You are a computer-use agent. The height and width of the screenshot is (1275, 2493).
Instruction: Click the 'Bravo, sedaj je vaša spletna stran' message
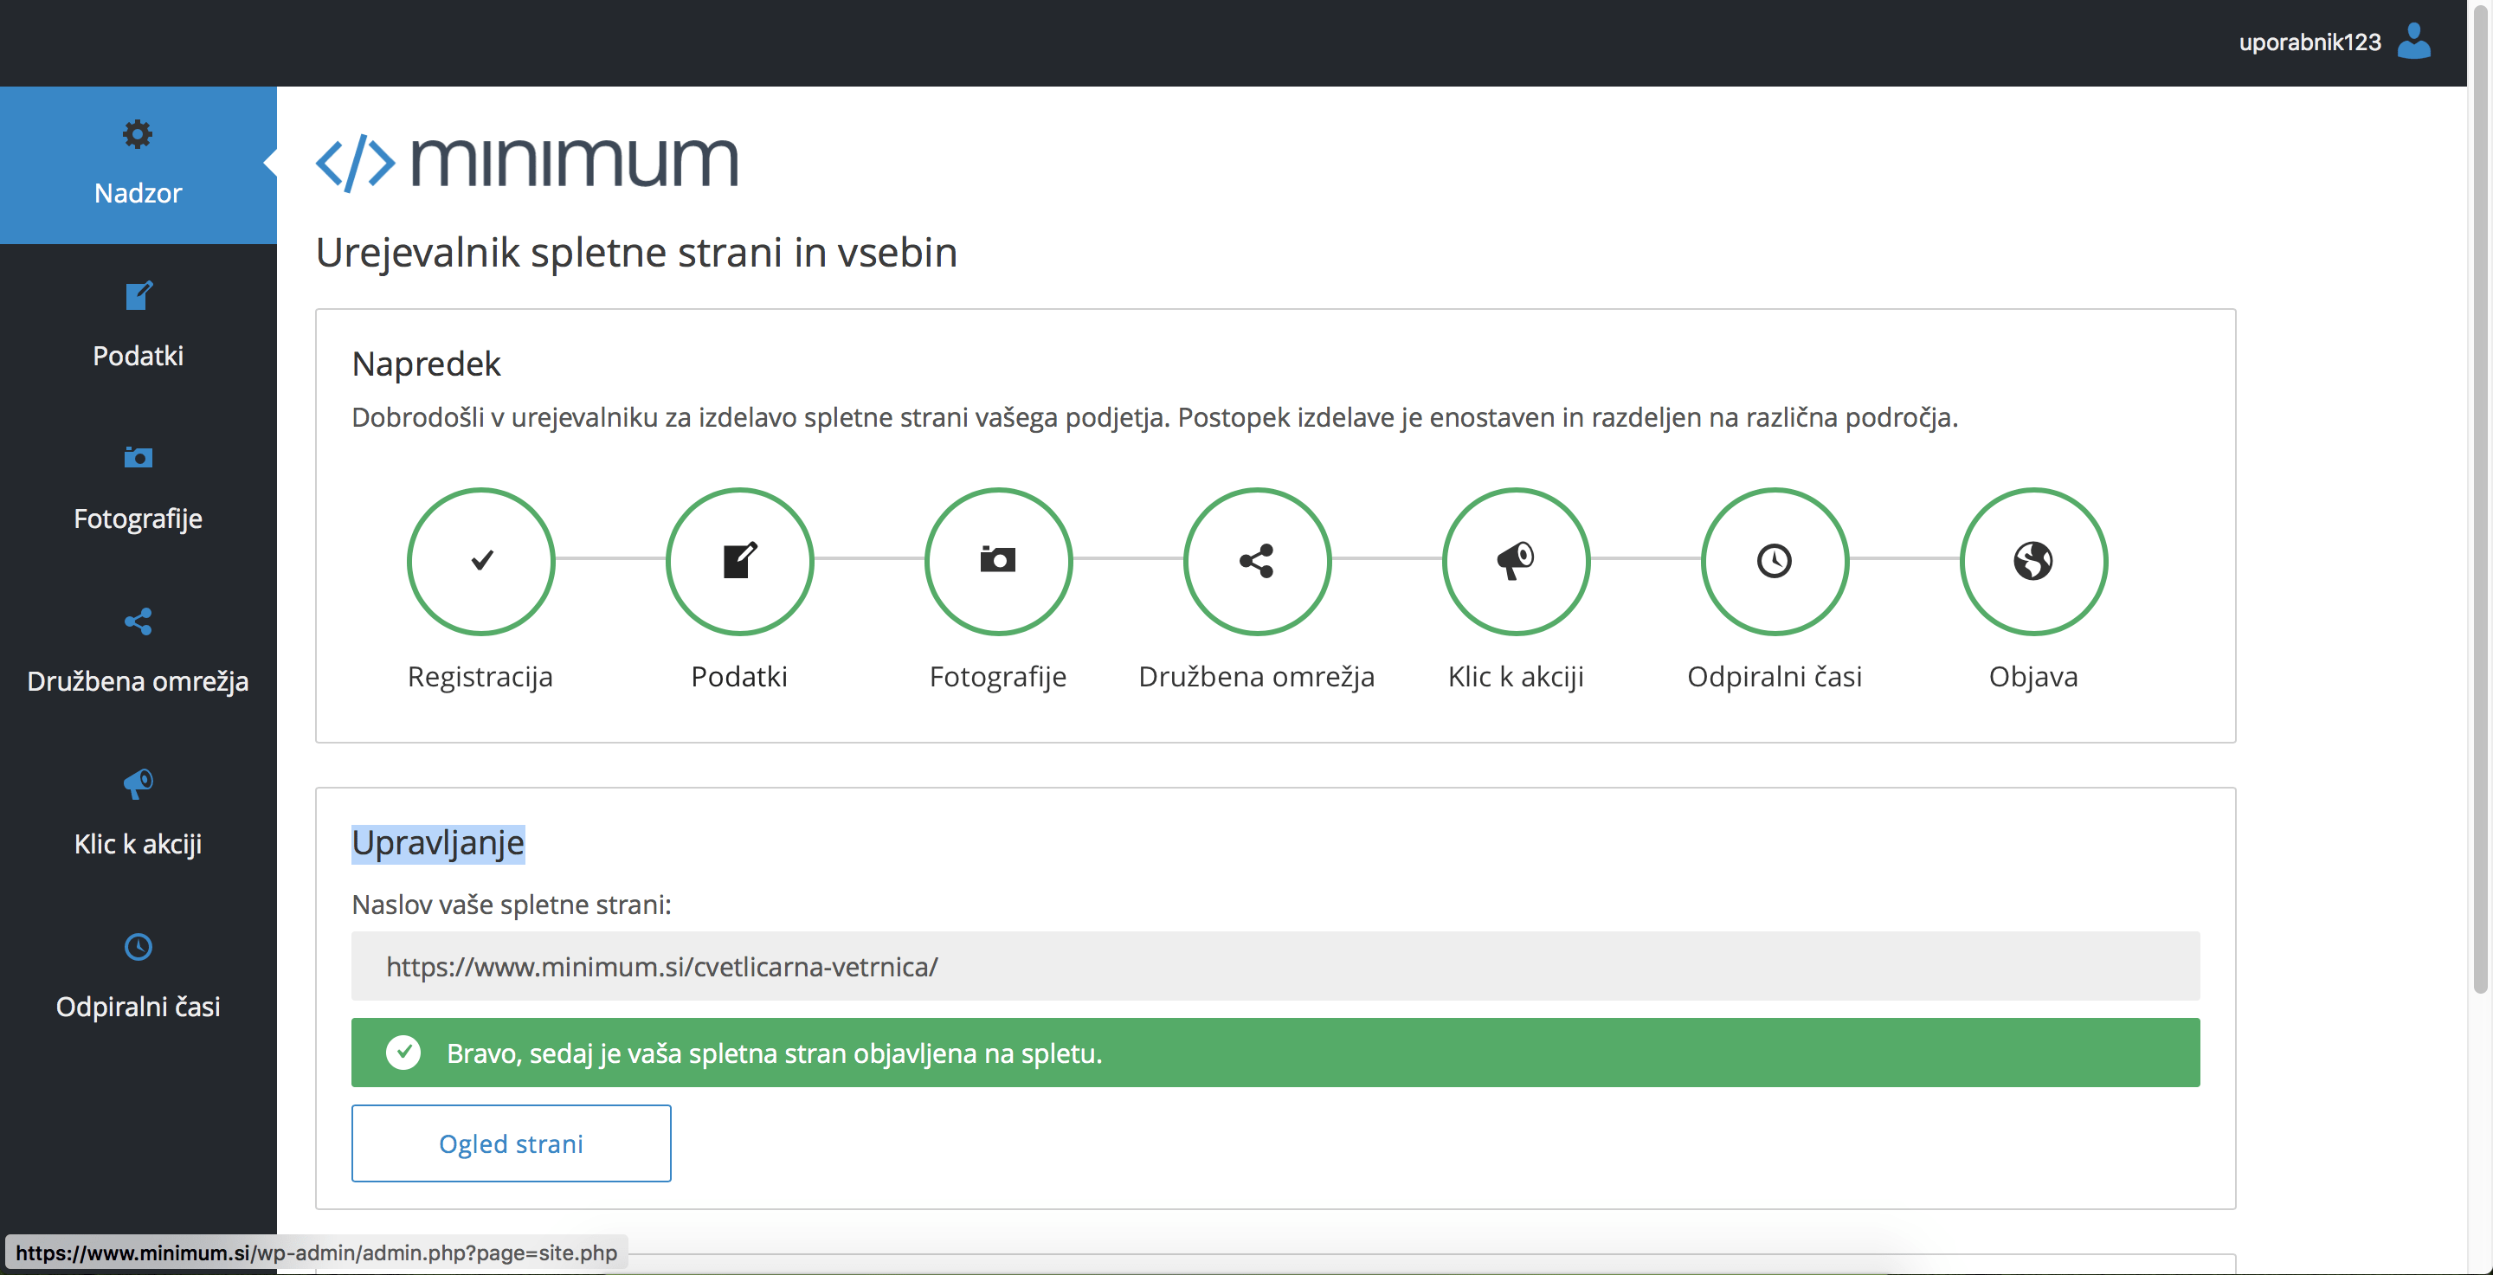point(774,1053)
